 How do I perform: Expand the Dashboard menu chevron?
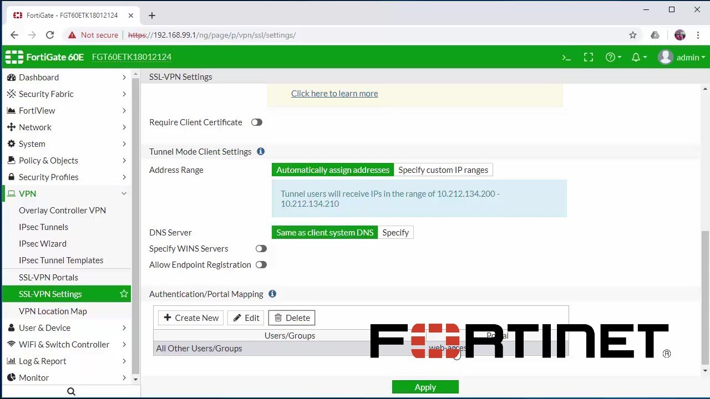click(124, 78)
